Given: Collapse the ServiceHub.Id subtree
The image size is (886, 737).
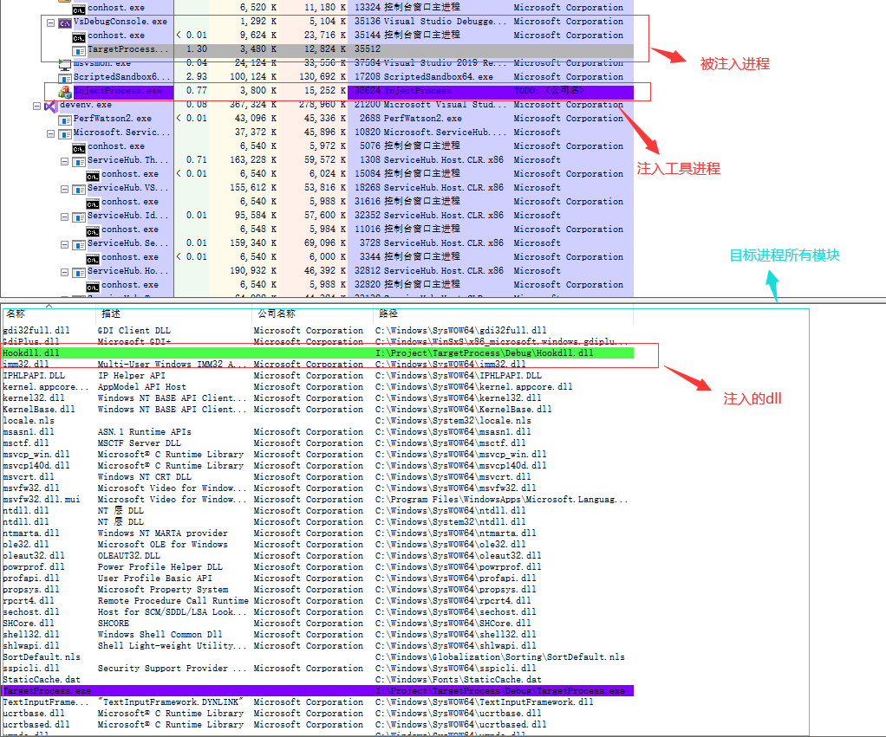Looking at the screenshot, I should [x=64, y=215].
